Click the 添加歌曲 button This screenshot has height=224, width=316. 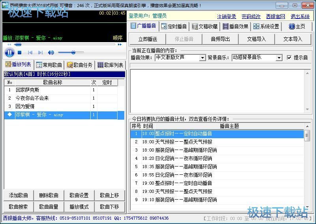19,195
